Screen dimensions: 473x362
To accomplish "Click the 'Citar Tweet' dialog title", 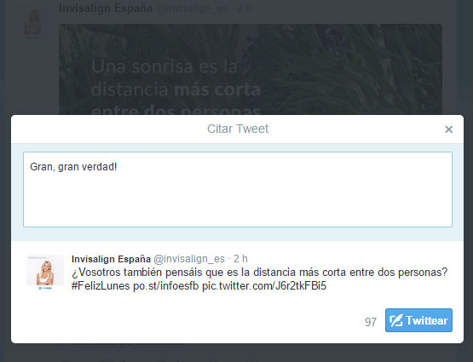I will 238,129.
